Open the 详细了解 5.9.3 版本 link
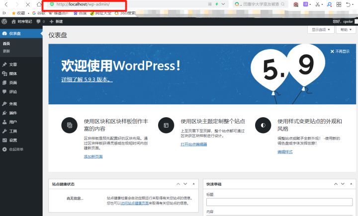The image size is (358, 216). pos(87,79)
